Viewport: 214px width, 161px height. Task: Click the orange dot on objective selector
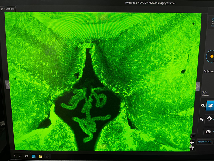point(212,56)
